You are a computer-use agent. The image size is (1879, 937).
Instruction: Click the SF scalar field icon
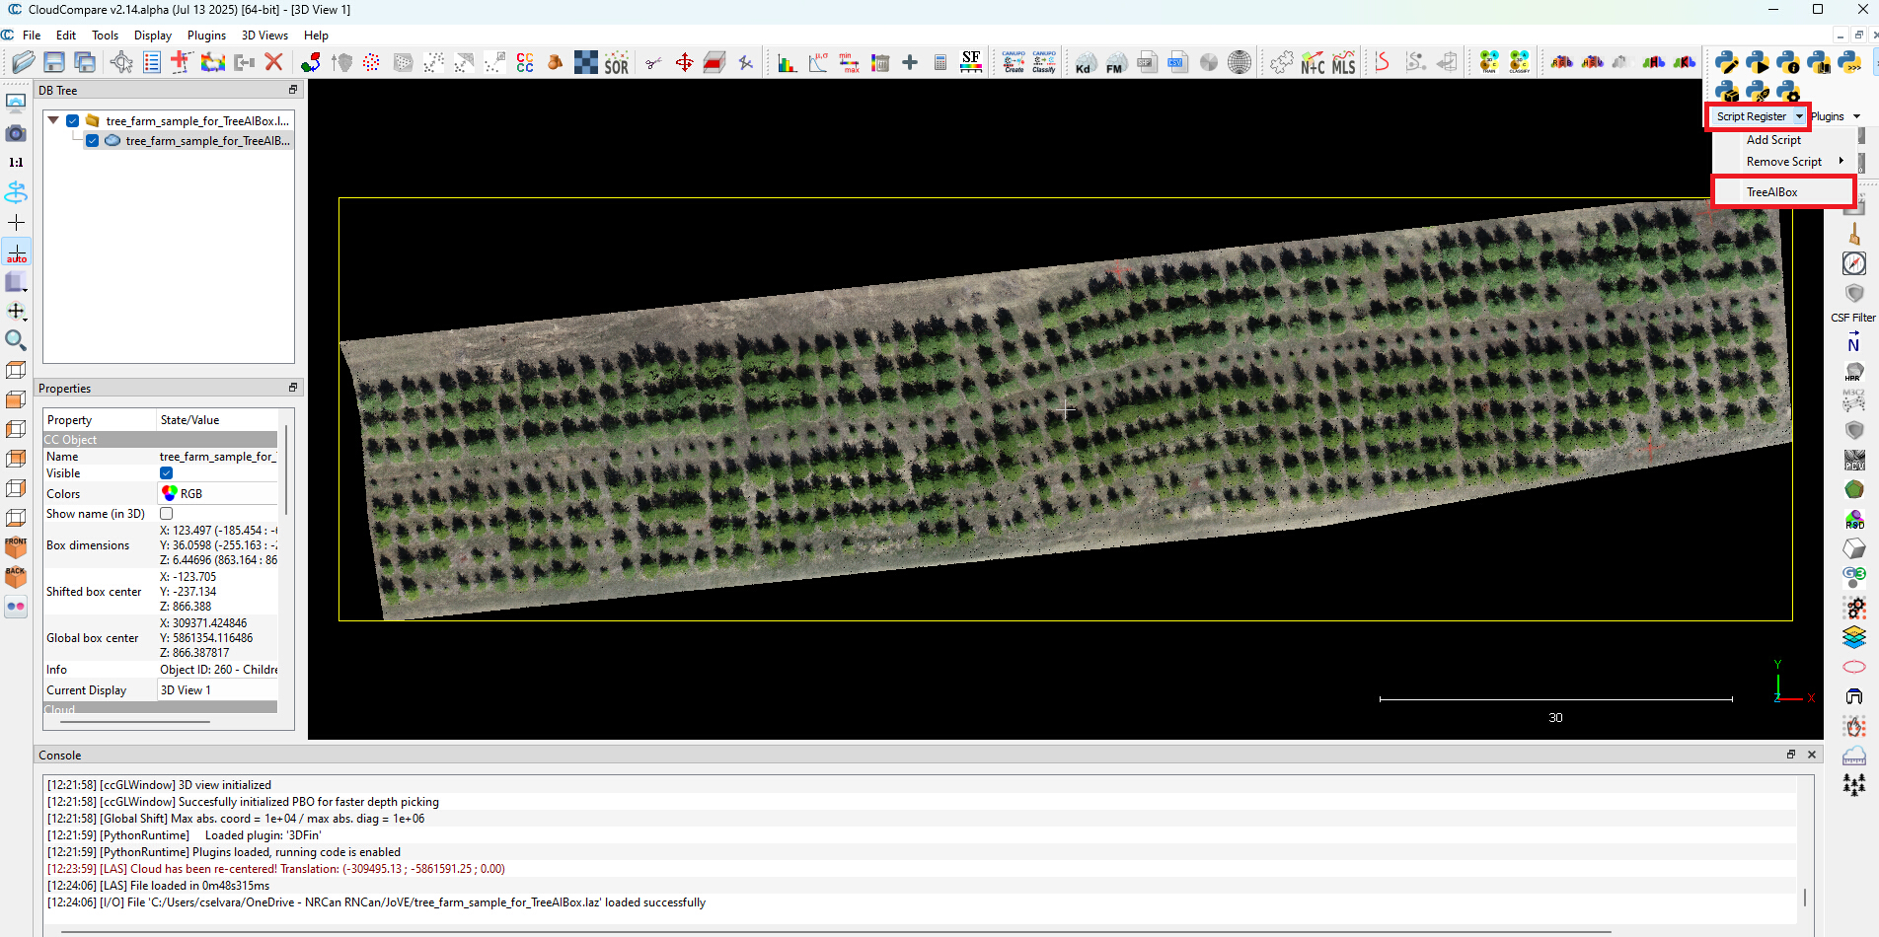click(x=971, y=62)
